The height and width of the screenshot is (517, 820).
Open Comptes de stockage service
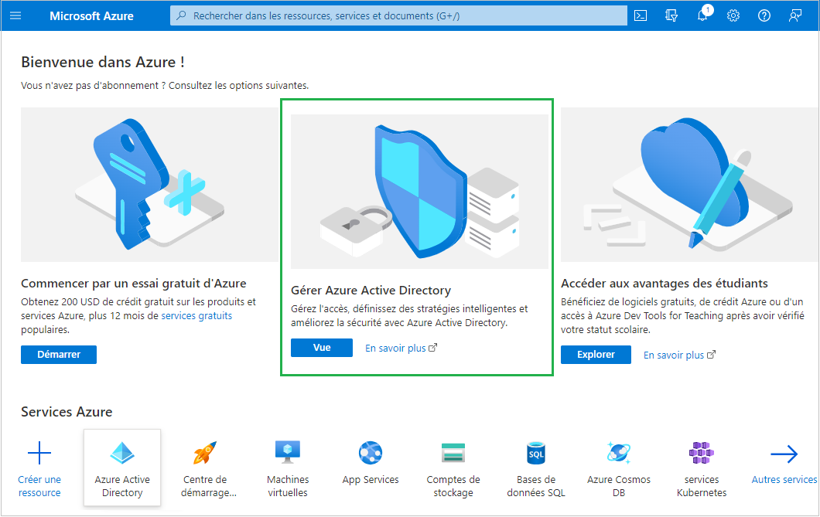453,468
